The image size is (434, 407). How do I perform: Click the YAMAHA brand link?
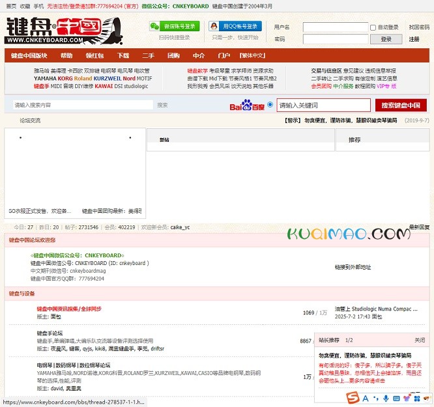click(45, 79)
